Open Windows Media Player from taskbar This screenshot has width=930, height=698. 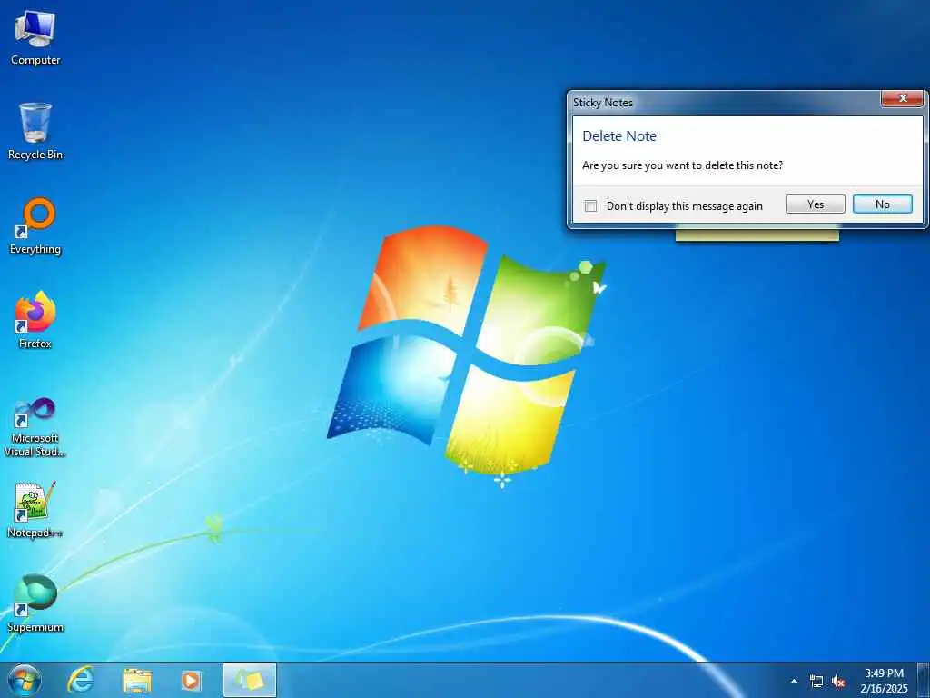pyautogui.click(x=192, y=680)
